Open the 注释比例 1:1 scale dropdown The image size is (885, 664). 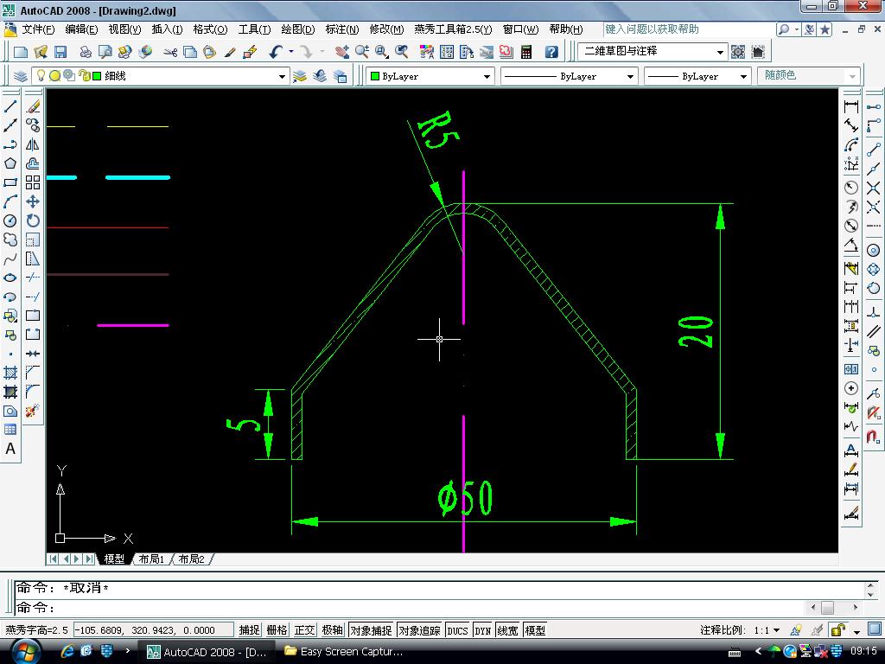777,630
